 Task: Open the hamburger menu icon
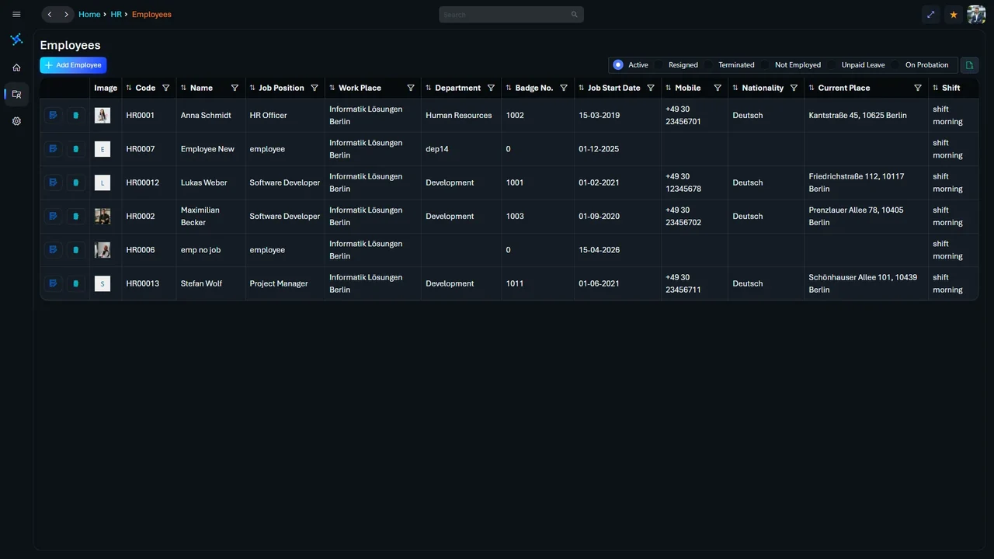[x=16, y=14]
